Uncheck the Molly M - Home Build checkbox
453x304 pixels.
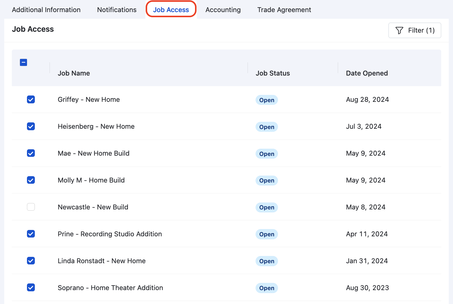31,180
